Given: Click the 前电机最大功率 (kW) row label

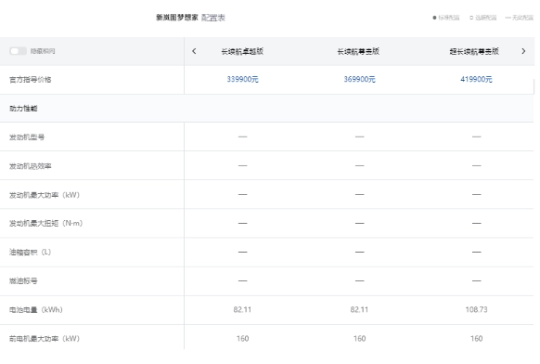Looking at the screenshot, I should point(45,339).
